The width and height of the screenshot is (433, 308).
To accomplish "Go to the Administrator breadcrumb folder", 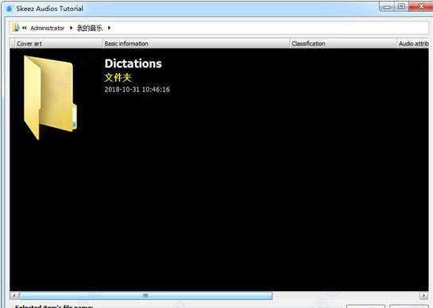I will coord(47,28).
